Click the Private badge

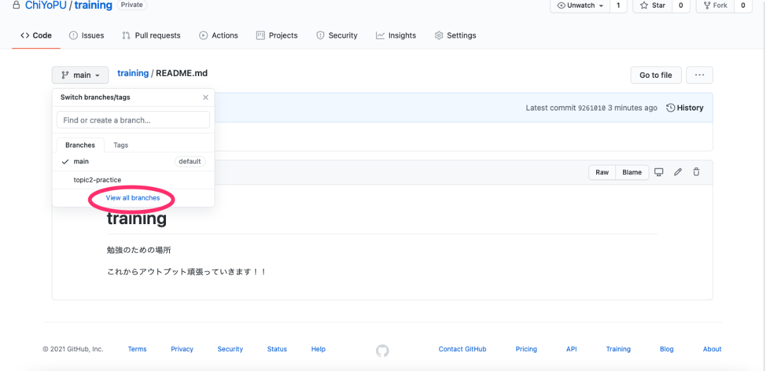pyautogui.click(x=132, y=4)
